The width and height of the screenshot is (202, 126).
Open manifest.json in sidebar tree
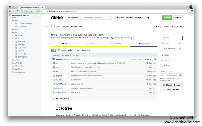[23, 54]
